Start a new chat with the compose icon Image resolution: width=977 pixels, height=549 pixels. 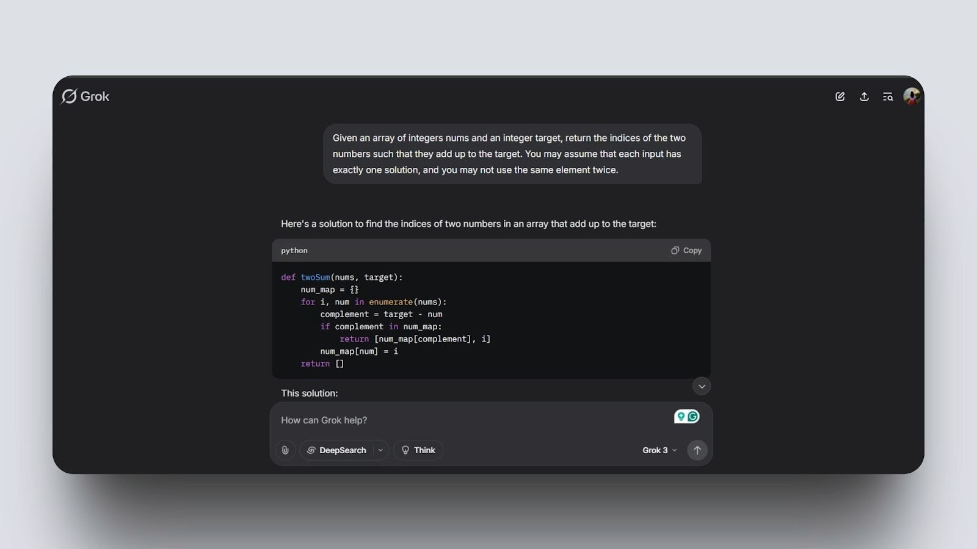coord(840,96)
